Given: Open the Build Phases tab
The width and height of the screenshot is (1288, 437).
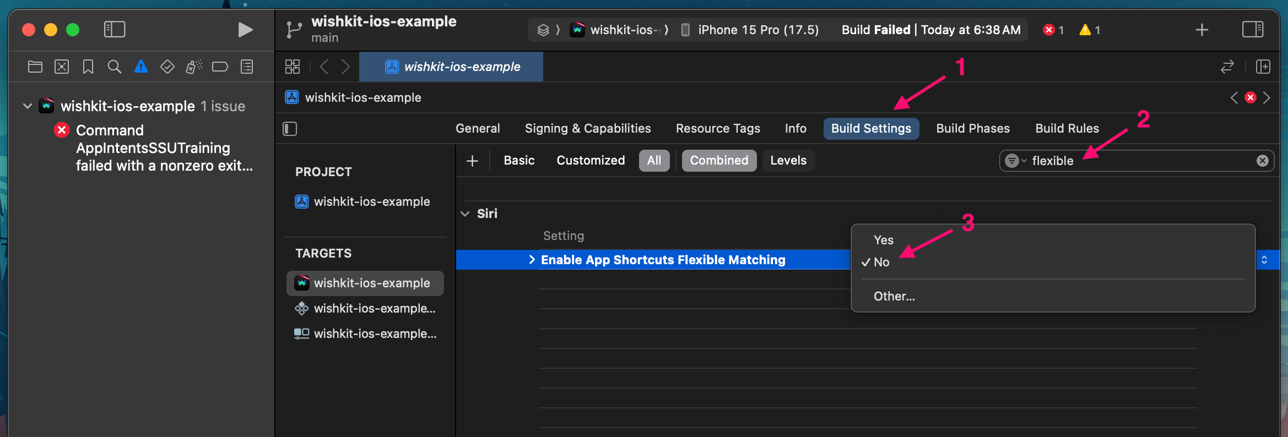Looking at the screenshot, I should (973, 129).
